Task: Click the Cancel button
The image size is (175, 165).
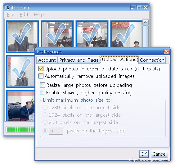Action: coord(159,154)
